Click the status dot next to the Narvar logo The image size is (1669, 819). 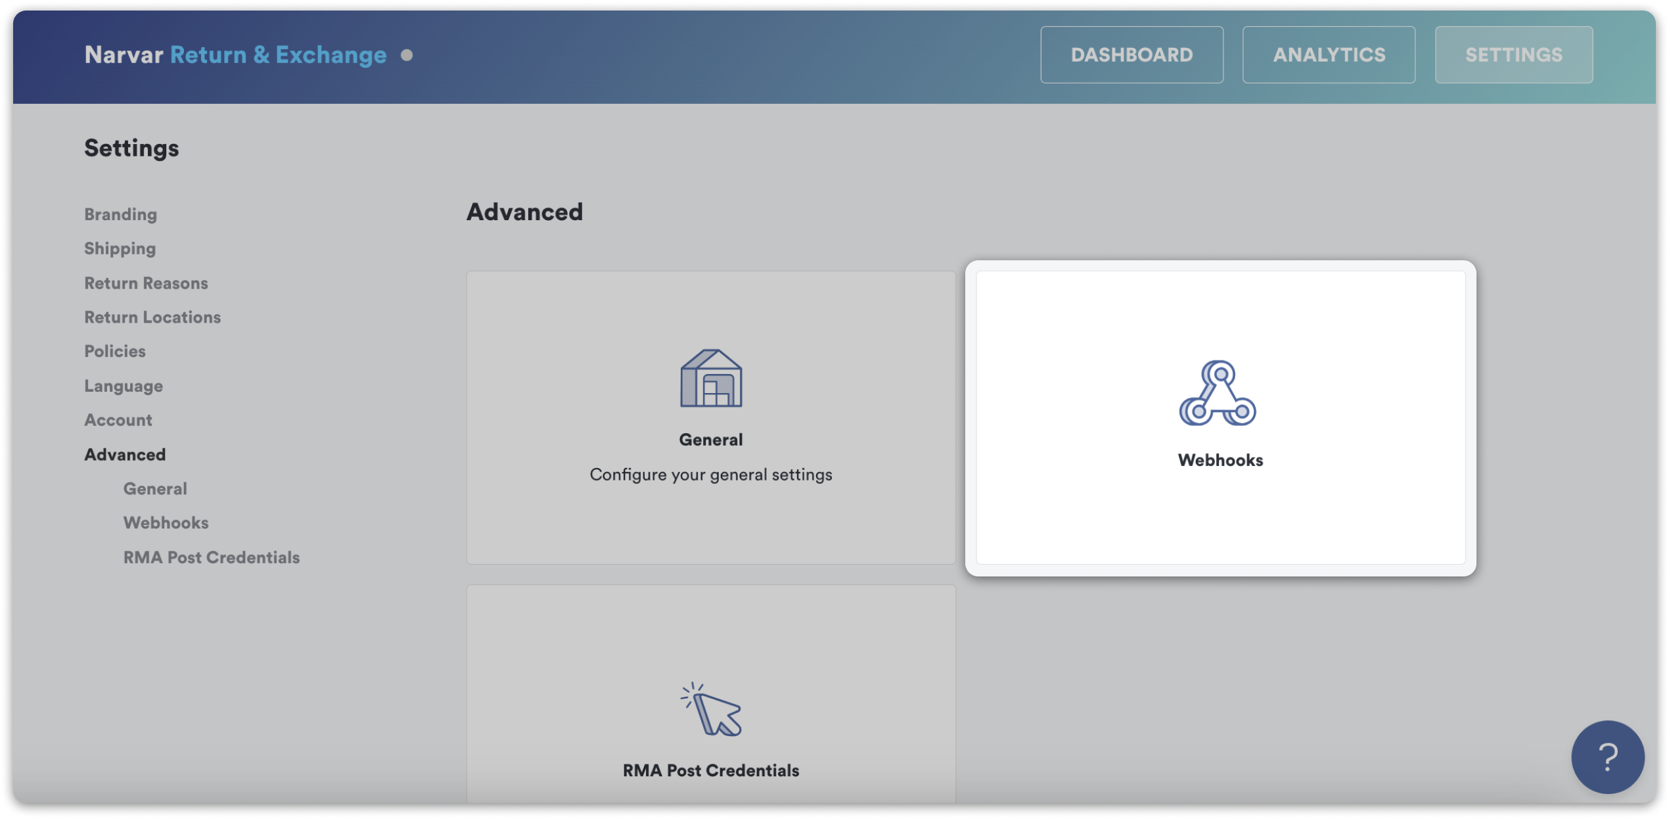click(x=407, y=55)
